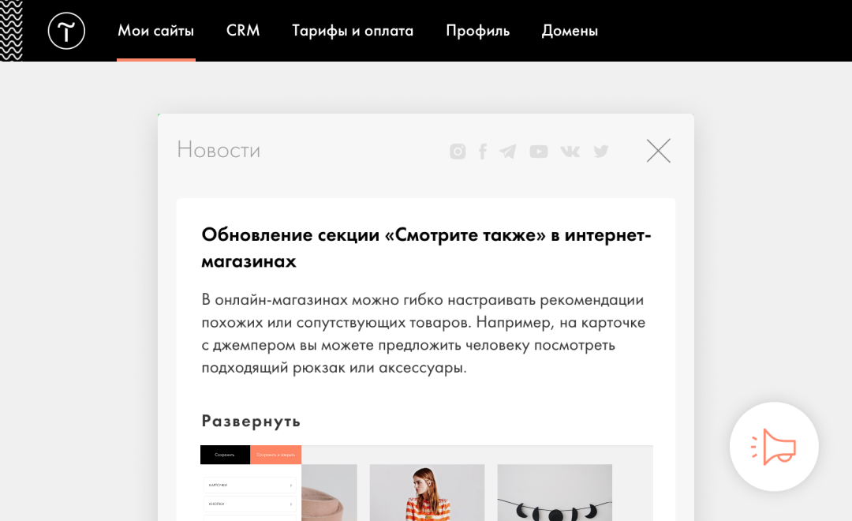Click the article headline about «Смотрите также»

click(x=426, y=247)
